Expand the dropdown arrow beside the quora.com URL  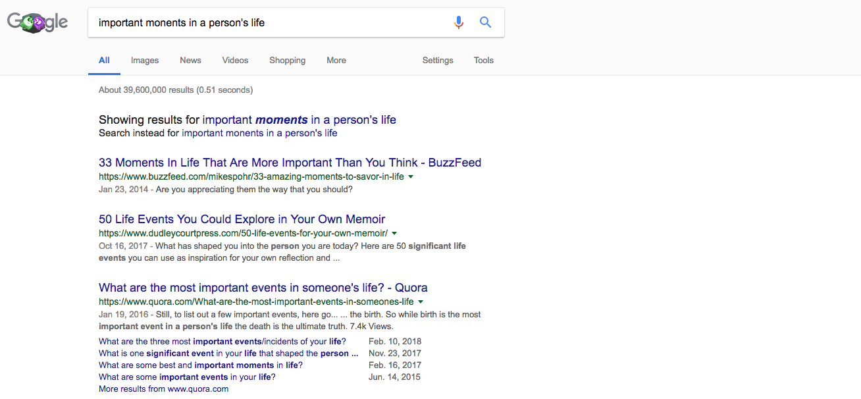pos(421,302)
